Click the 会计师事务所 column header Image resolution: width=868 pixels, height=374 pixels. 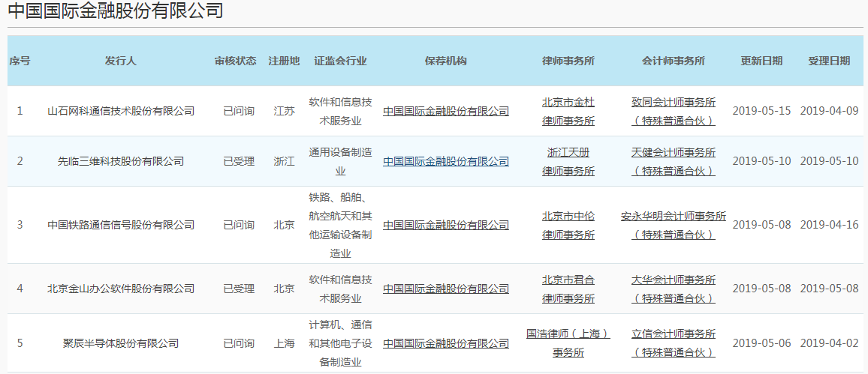(x=673, y=61)
